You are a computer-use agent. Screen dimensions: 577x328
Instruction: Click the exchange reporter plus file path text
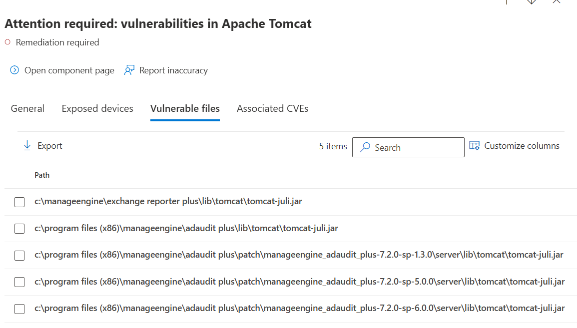coord(168,202)
